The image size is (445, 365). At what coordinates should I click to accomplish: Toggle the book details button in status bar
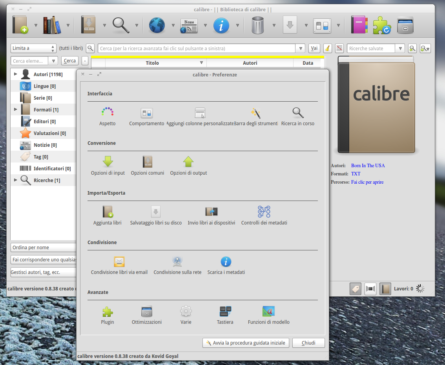[x=385, y=289]
